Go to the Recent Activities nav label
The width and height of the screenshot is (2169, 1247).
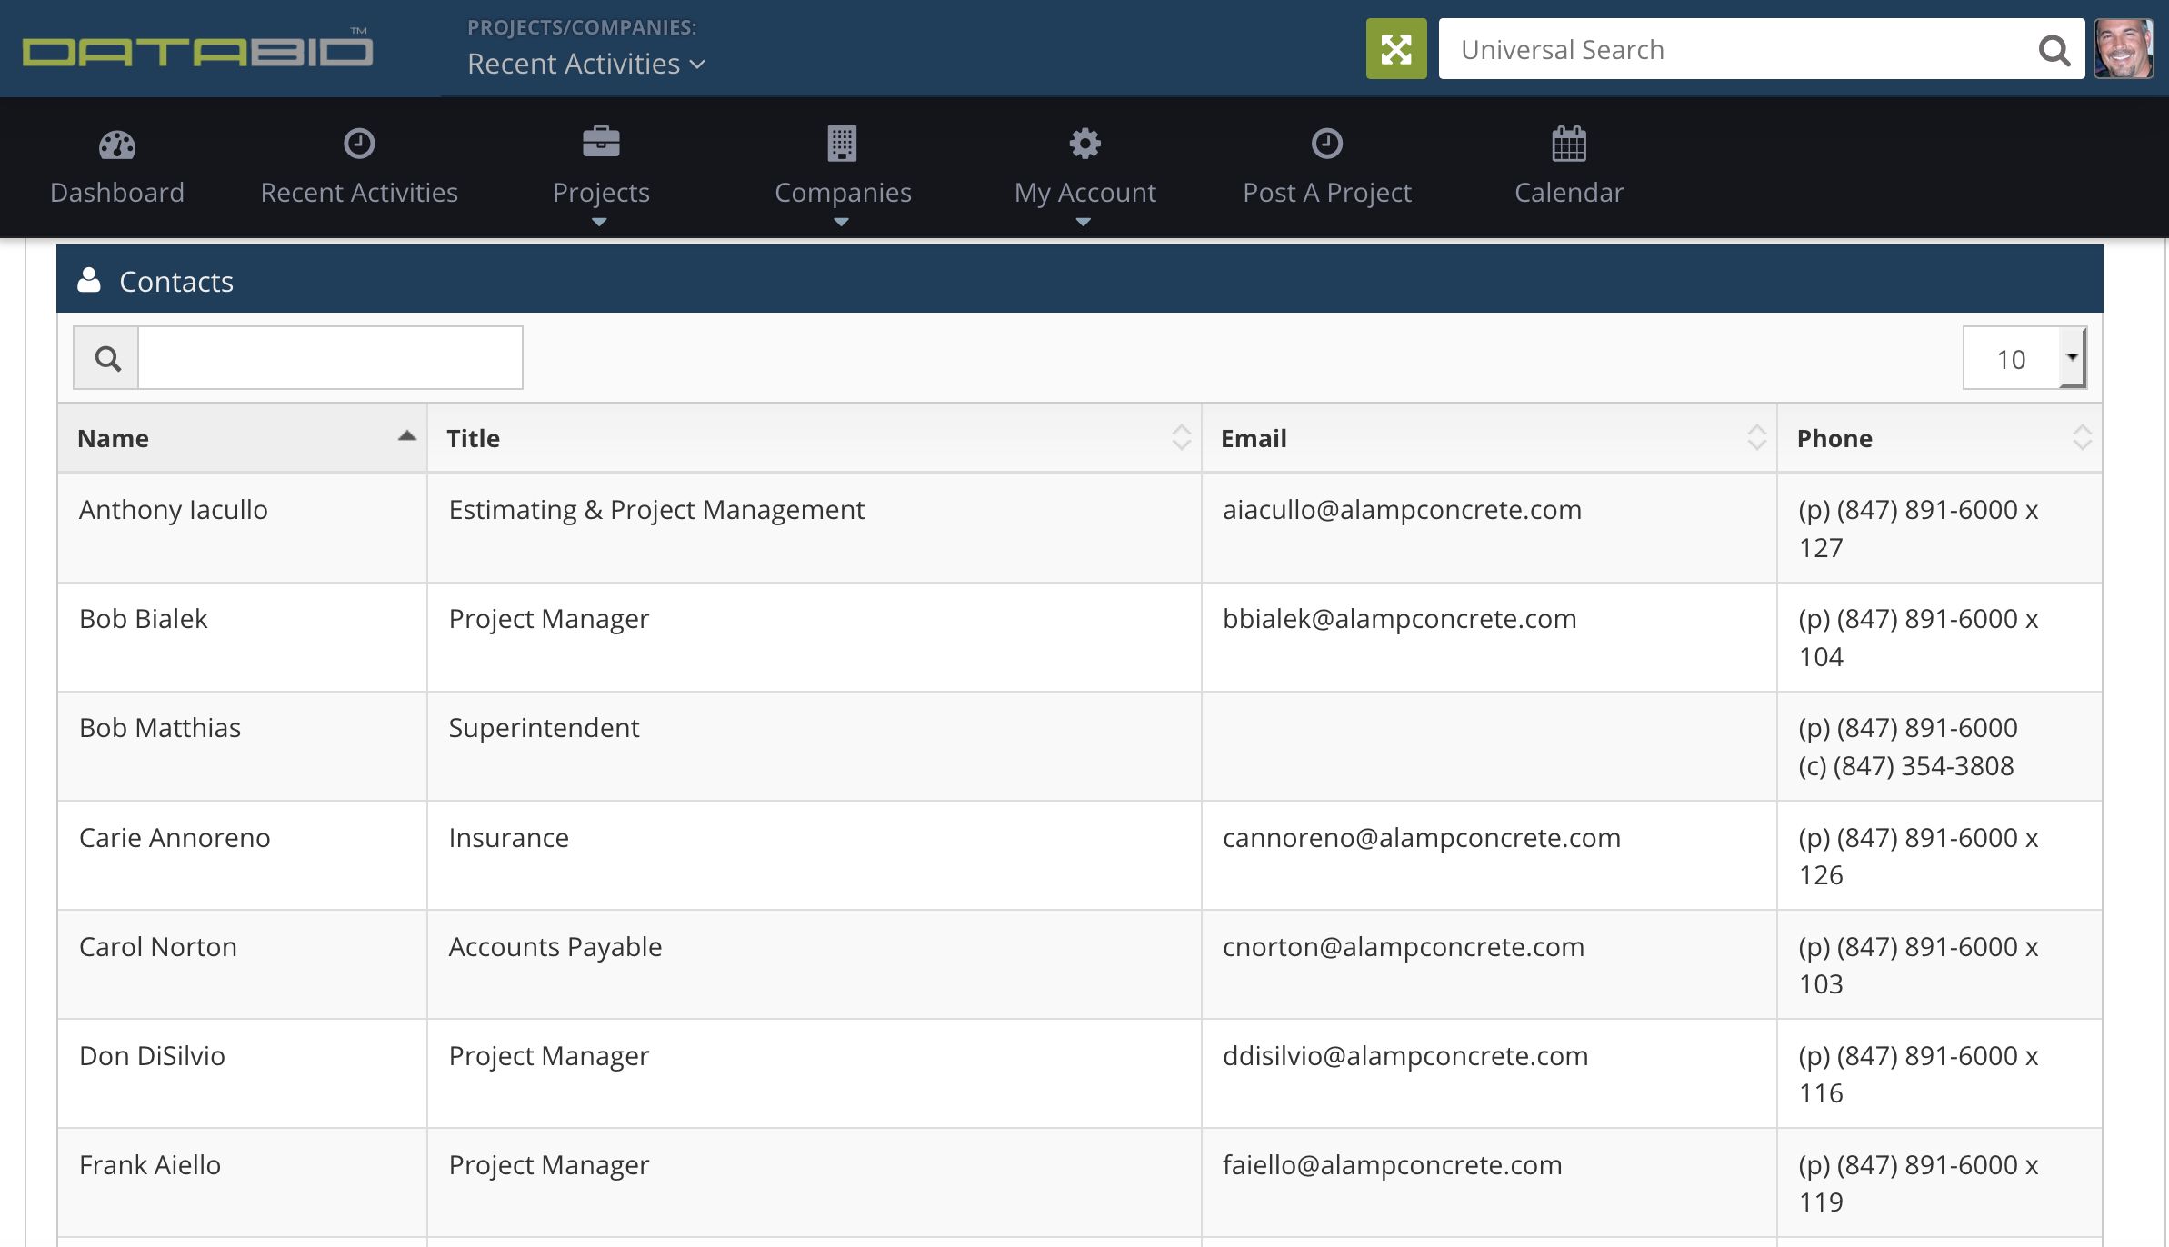point(359,193)
